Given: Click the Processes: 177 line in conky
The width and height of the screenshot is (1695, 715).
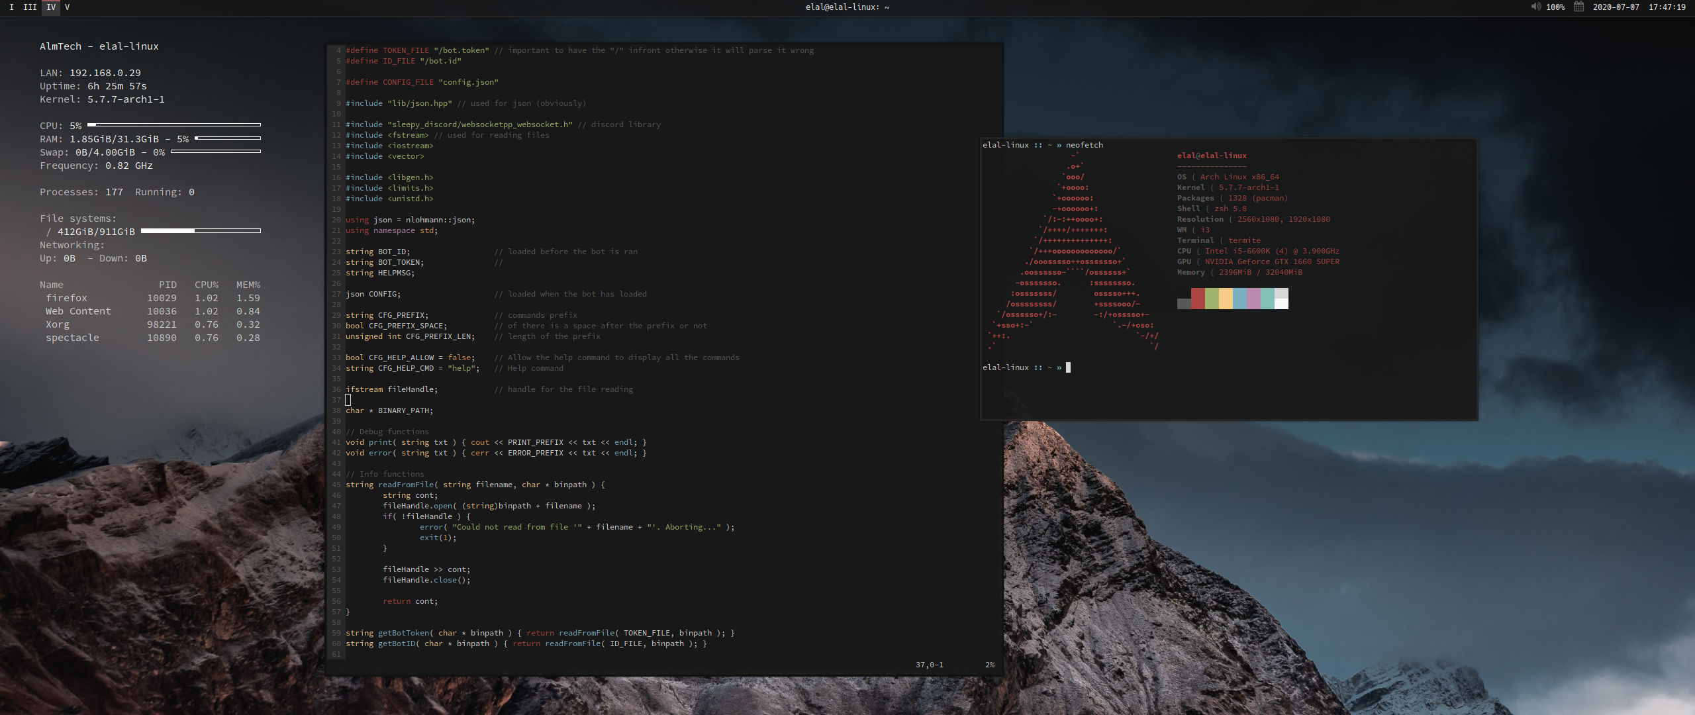Looking at the screenshot, I should point(81,192).
